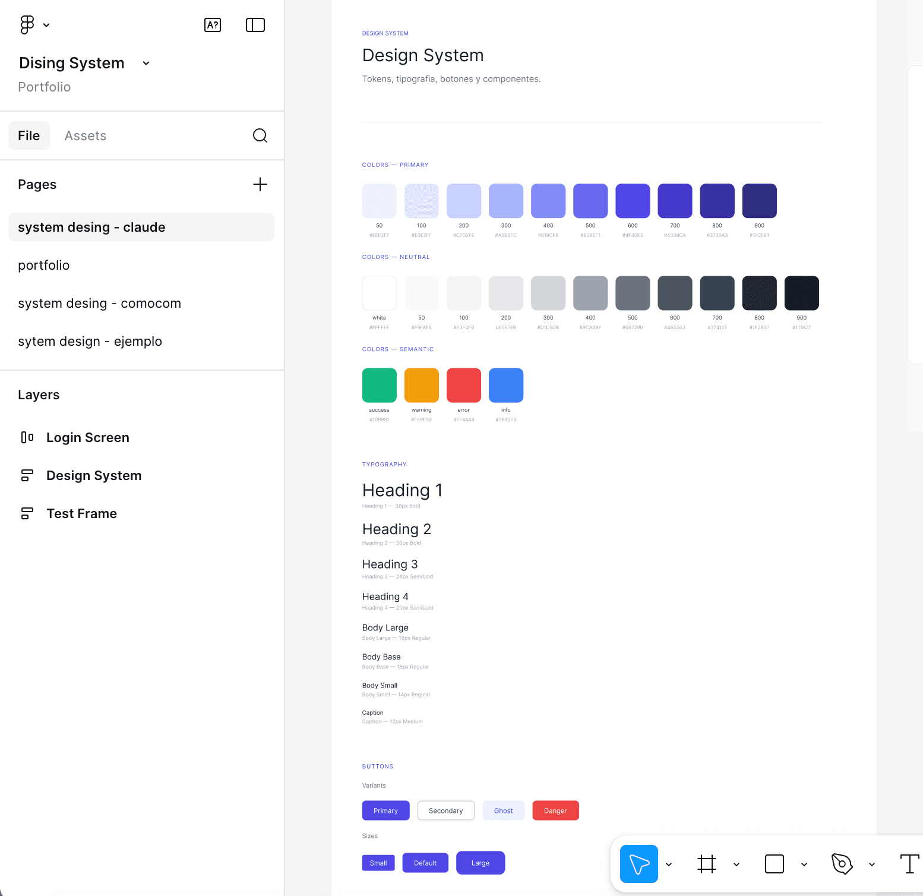Select the Frame tool
The width and height of the screenshot is (923, 896).
[x=707, y=864]
